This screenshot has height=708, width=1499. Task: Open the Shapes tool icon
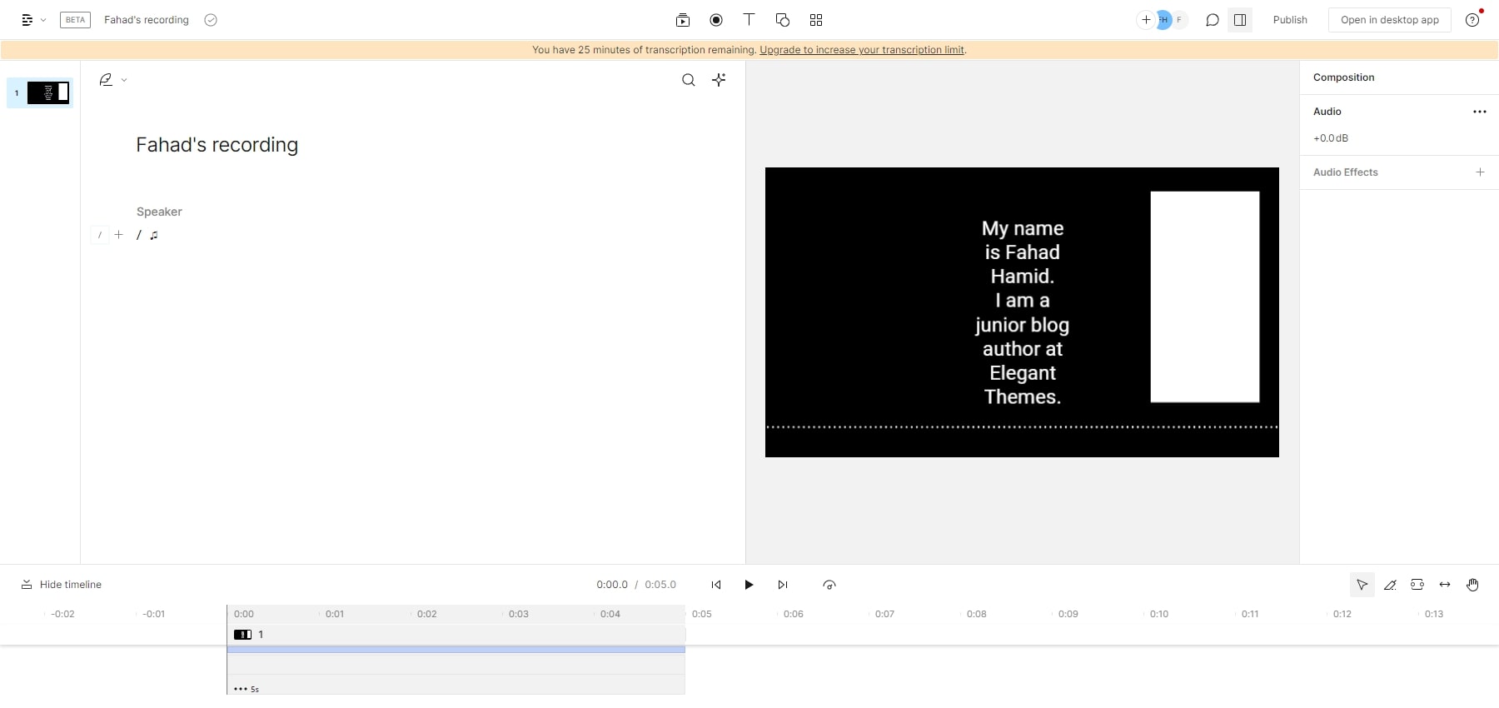tap(783, 20)
